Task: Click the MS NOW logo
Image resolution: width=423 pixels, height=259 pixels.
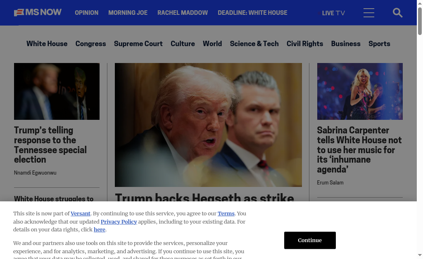Action: pyautogui.click(x=38, y=12)
